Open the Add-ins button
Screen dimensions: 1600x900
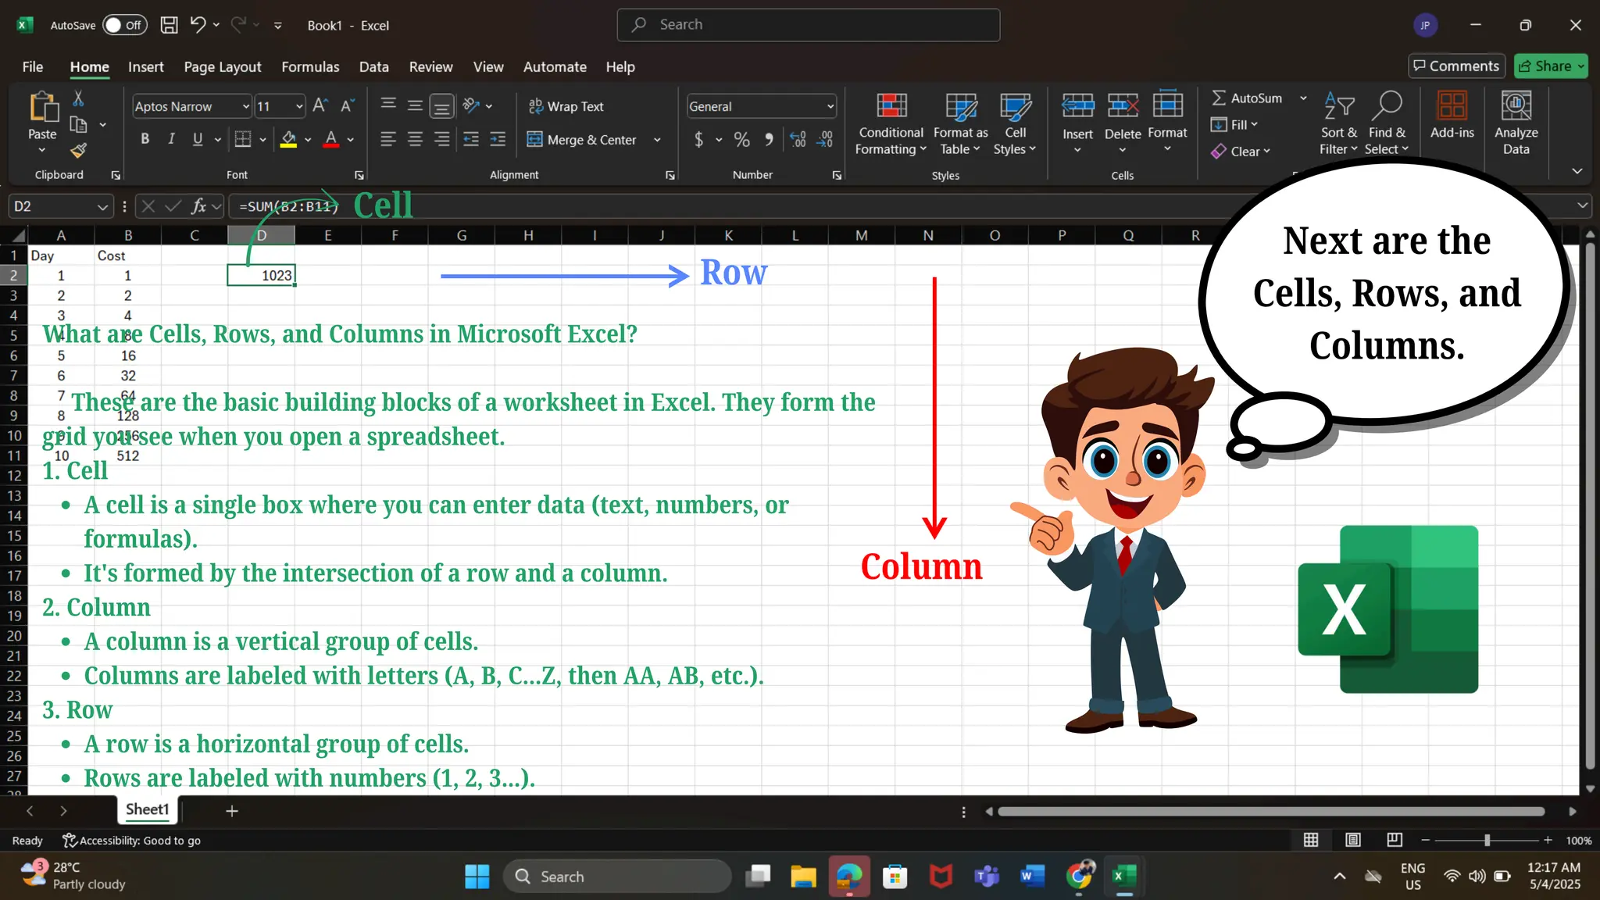(x=1452, y=116)
